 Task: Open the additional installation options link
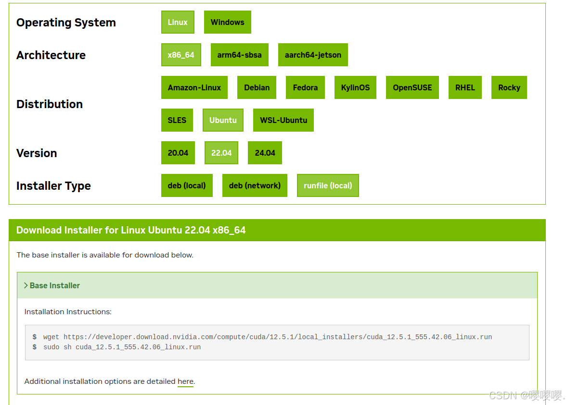pyautogui.click(x=185, y=381)
